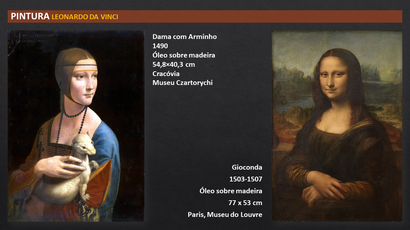
Task: Click the Museu Czartorychi text
Action: pyautogui.click(x=183, y=83)
